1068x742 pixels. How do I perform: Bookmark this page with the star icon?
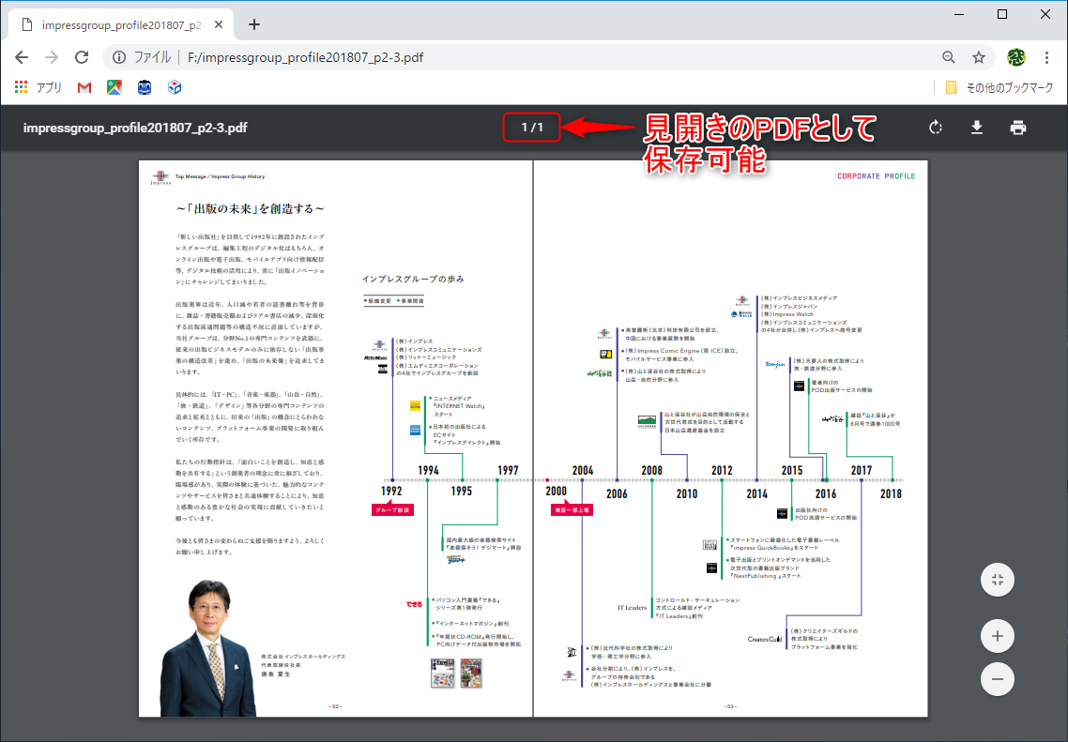[x=979, y=56]
